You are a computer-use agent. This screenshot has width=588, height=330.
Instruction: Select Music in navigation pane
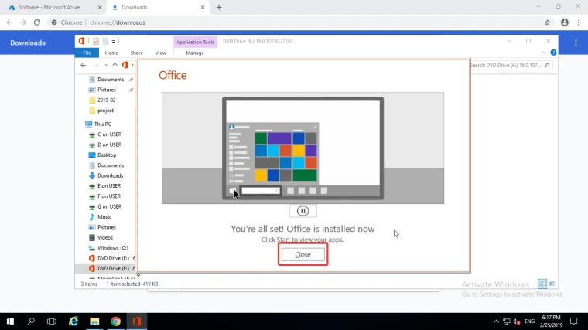coord(104,217)
